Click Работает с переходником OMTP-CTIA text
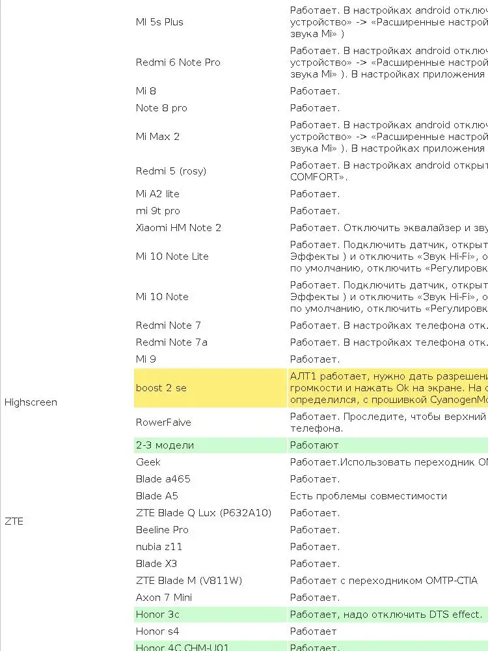This screenshot has height=651, width=488. click(x=384, y=581)
